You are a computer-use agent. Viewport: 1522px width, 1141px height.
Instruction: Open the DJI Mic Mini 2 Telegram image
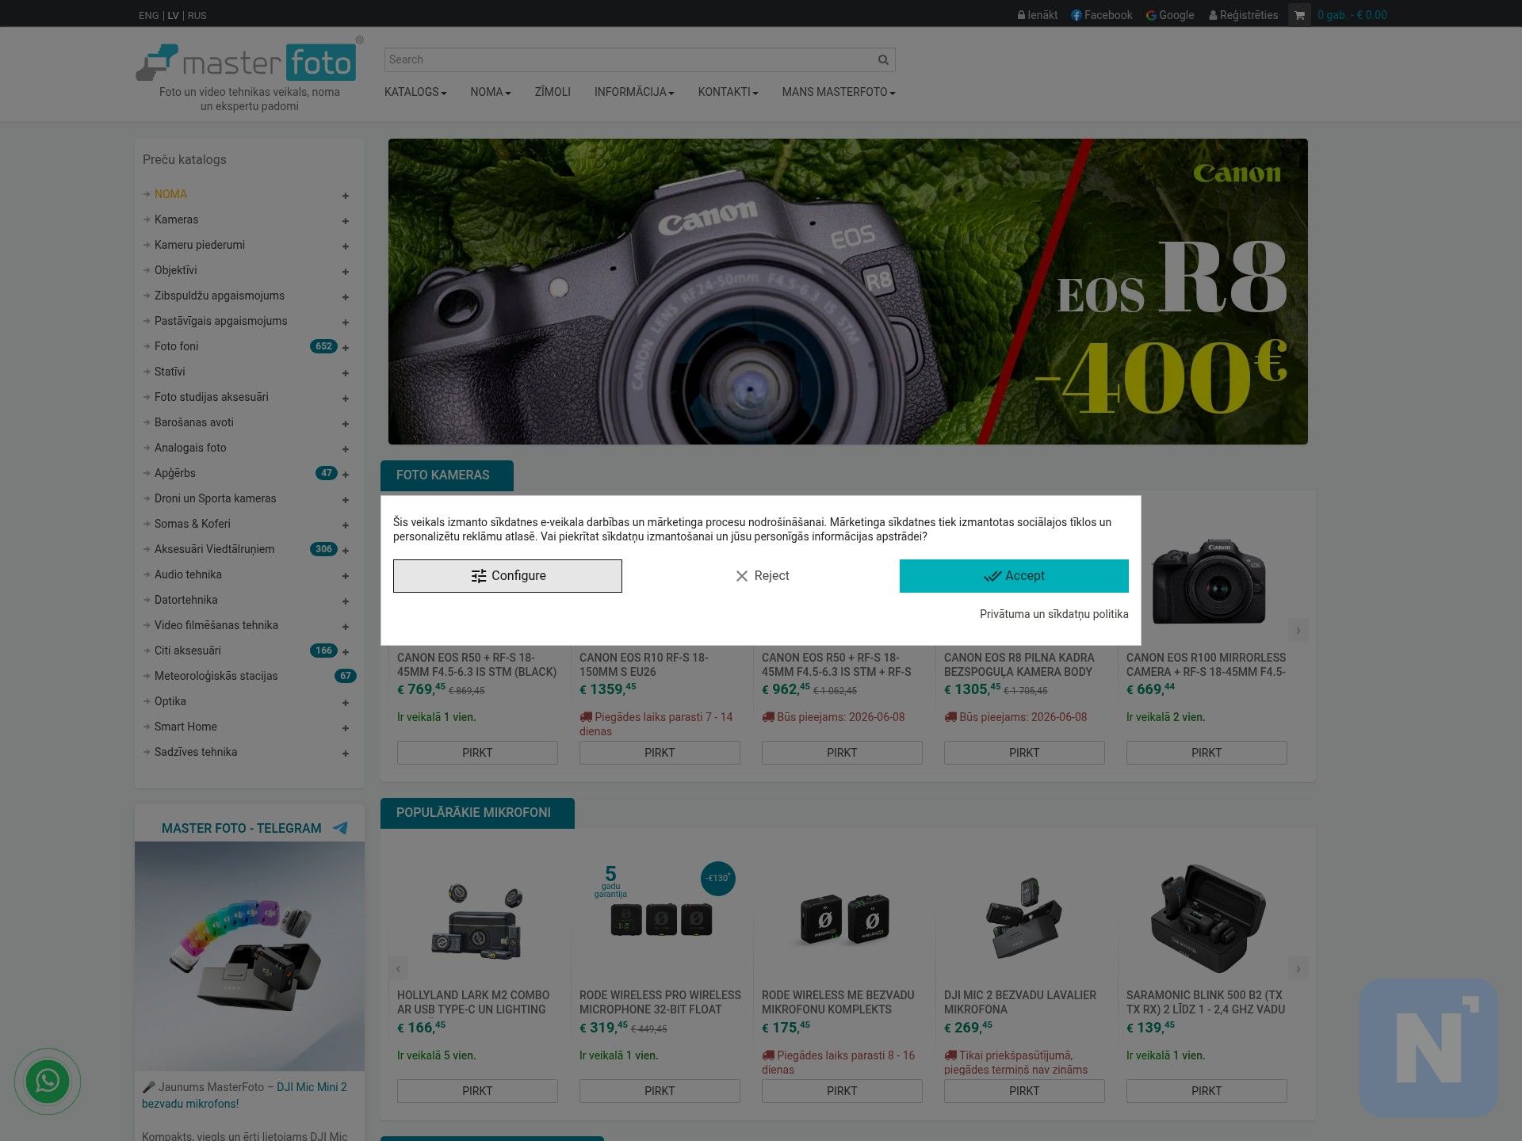point(250,956)
